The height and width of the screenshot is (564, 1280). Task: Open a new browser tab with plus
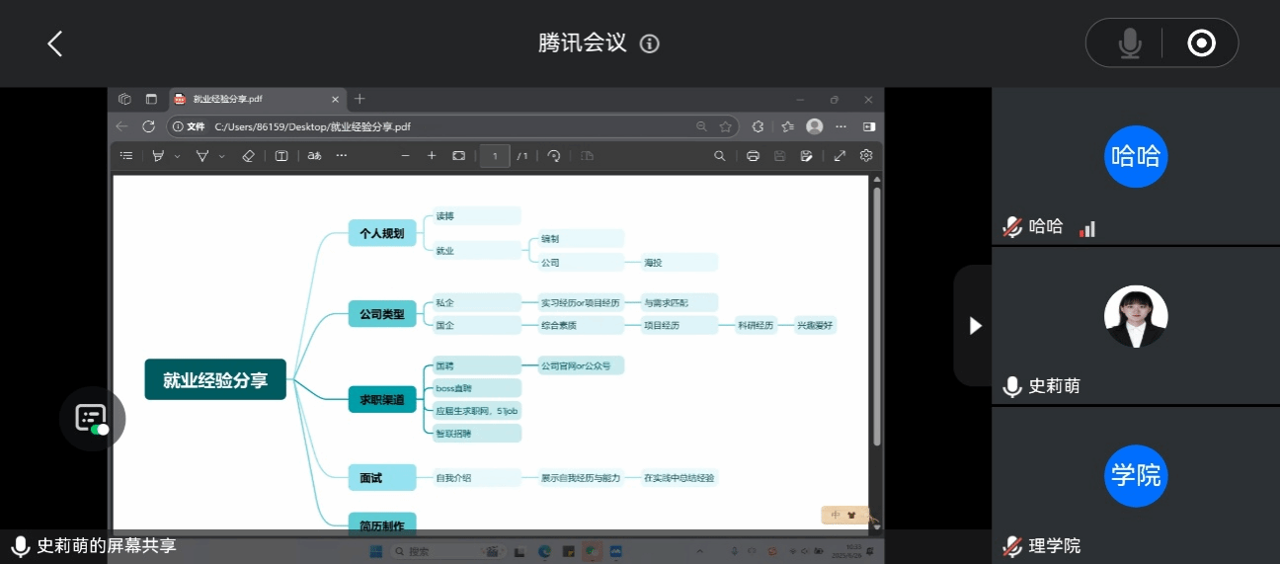tap(360, 99)
